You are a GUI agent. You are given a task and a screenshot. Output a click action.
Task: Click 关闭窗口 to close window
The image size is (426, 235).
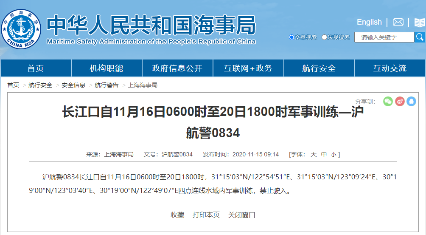pyautogui.click(x=242, y=215)
